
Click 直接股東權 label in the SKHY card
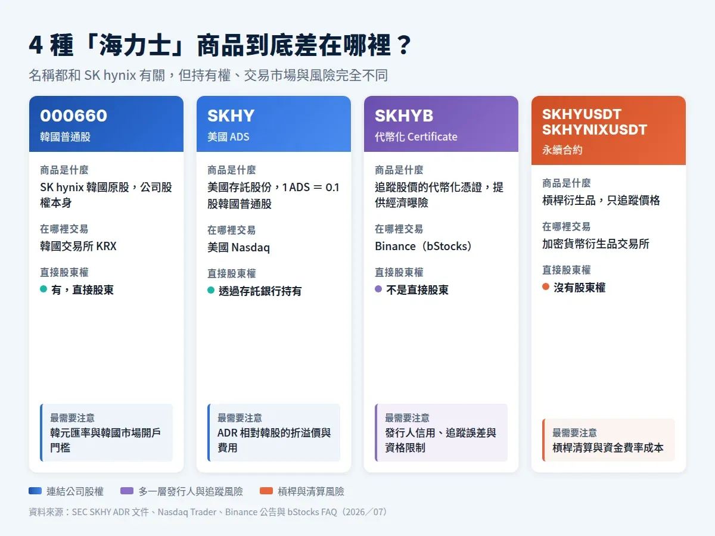pyautogui.click(x=232, y=273)
